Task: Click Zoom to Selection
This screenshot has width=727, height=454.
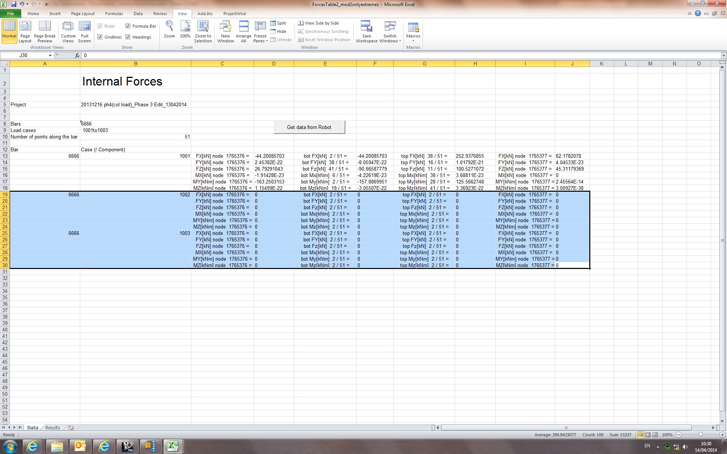Action: (x=203, y=32)
